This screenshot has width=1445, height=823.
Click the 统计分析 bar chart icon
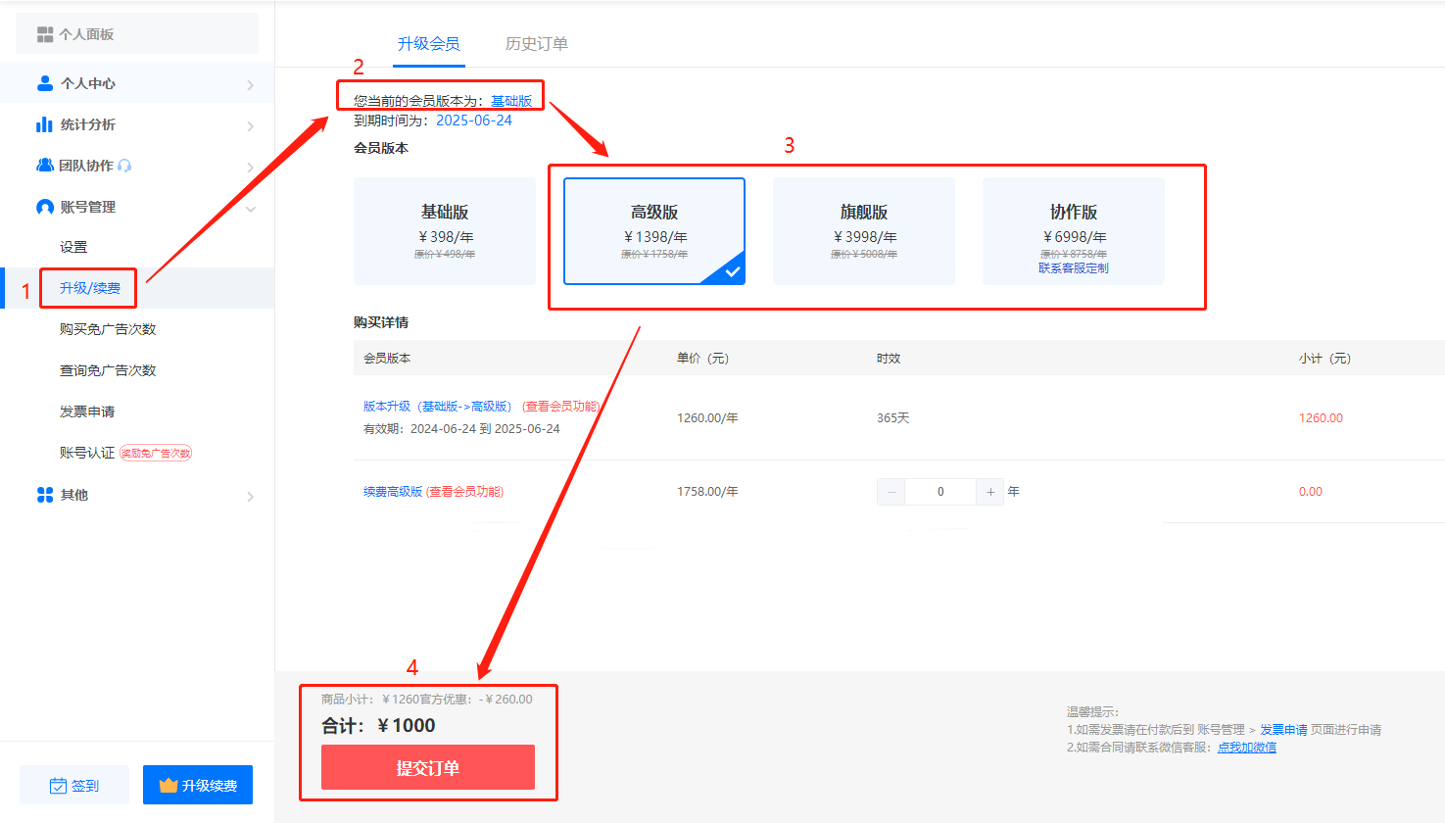[x=44, y=124]
